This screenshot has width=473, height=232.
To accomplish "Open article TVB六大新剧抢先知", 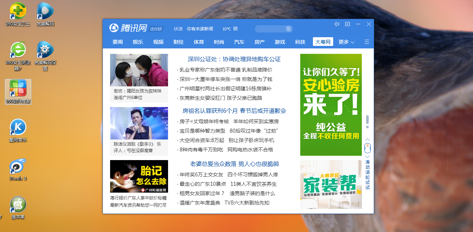I will click(247, 203).
